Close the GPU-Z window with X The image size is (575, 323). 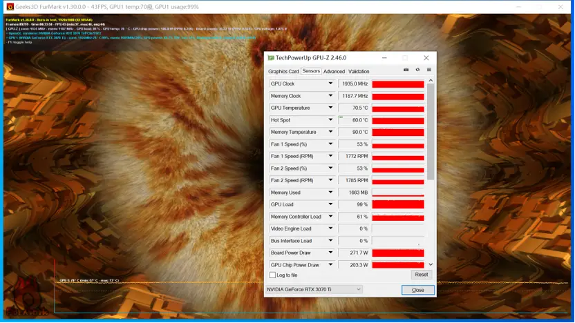click(x=426, y=58)
